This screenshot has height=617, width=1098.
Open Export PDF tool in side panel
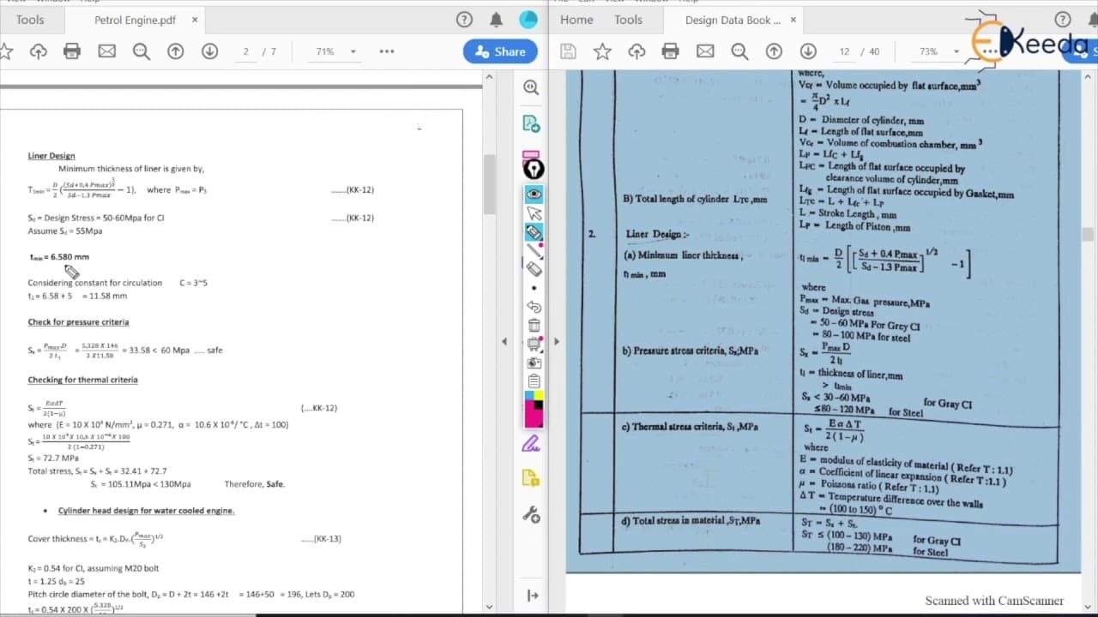pyautogui.click(x=532, y=124)
